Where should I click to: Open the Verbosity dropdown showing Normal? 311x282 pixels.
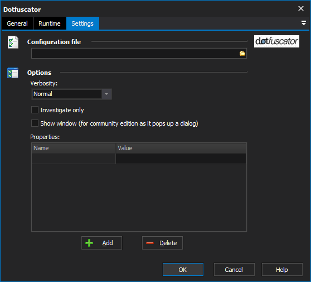71,94
